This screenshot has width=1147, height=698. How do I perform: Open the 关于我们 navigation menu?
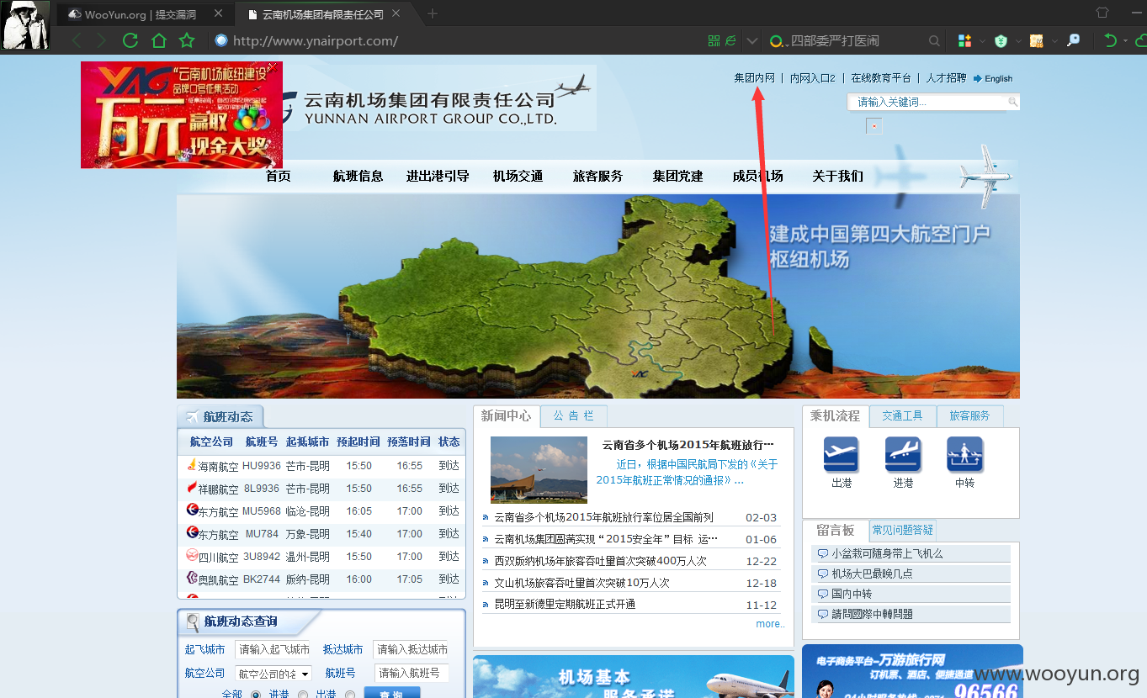tap(837, 176)
